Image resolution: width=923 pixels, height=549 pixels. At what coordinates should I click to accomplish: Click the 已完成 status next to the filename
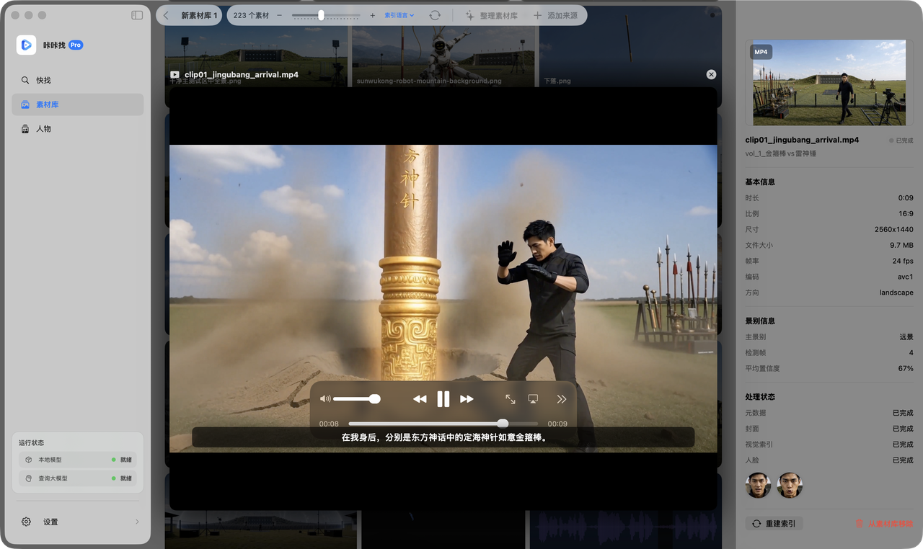[x=901, y=140]
